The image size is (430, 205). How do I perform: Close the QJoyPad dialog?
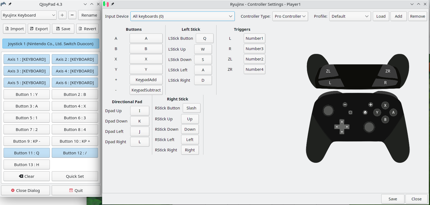(x=26, y=191)
